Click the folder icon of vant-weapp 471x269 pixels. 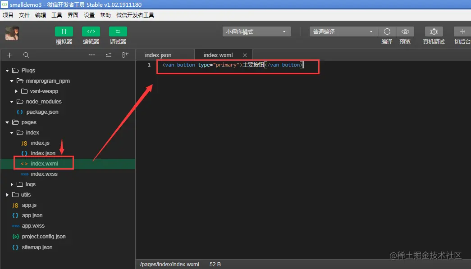(24, 91)
